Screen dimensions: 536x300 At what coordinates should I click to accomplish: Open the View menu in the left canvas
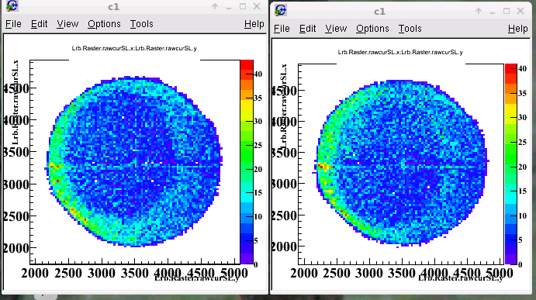67,24
